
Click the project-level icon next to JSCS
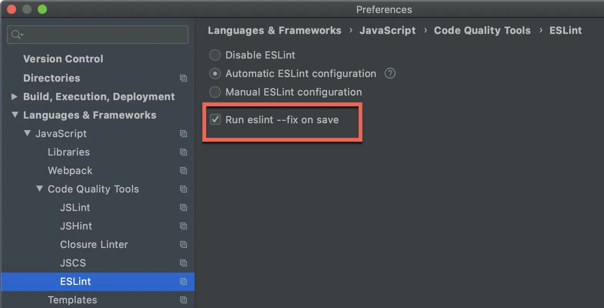point(184,263)
